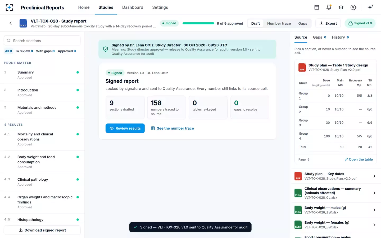
Task: Select the Summary section
Action: (42, 75)
